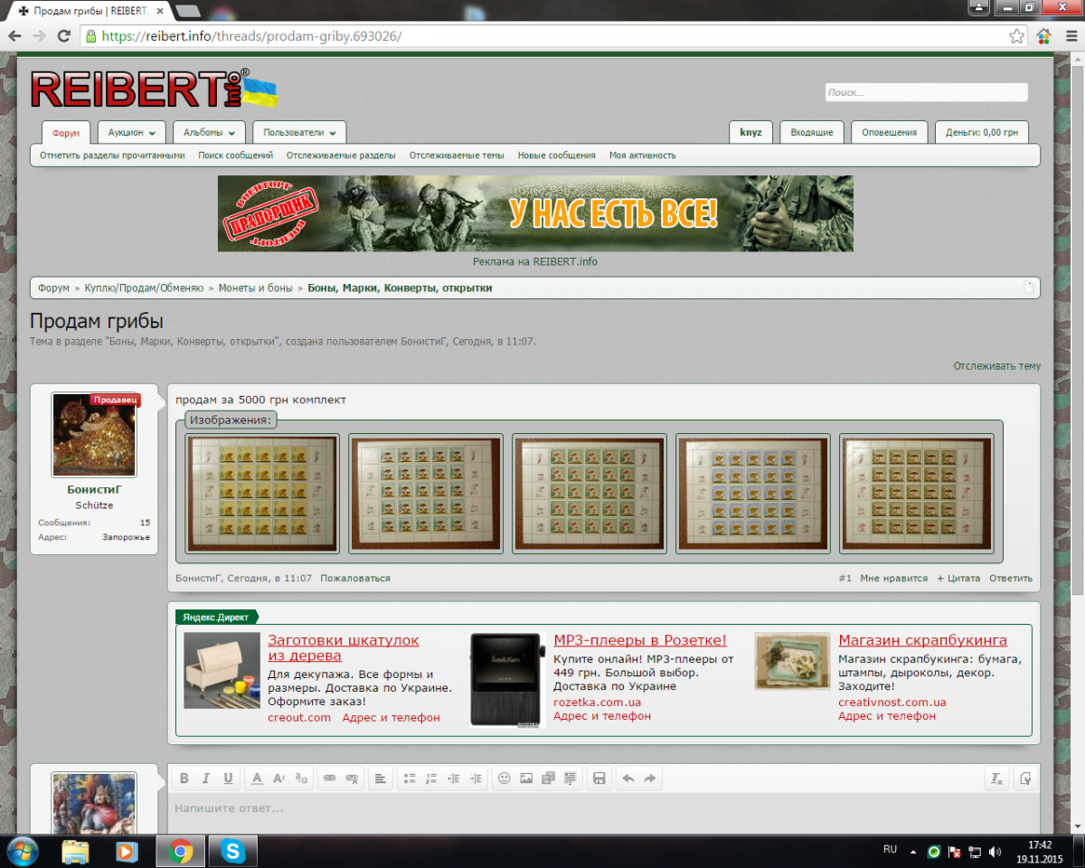1085x868 pixels.
Task: Toggle underline formatting in reply editor
Action: [228, 778]
